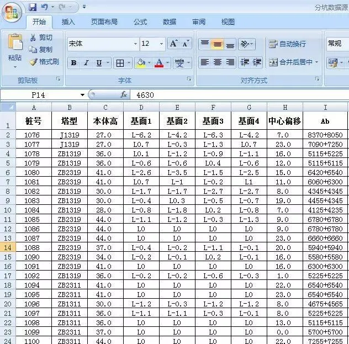Increase font size with large A icon
Viewport: 349px width, 344px height.
tap(173, 44)
